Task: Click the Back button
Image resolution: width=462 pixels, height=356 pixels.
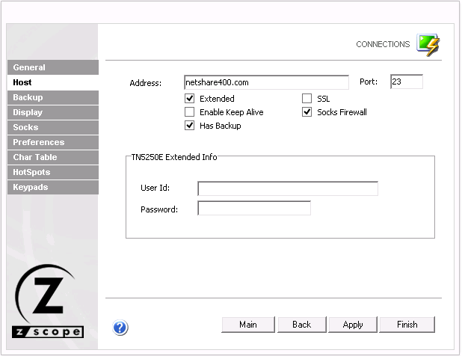Action: tap(302, 325)
